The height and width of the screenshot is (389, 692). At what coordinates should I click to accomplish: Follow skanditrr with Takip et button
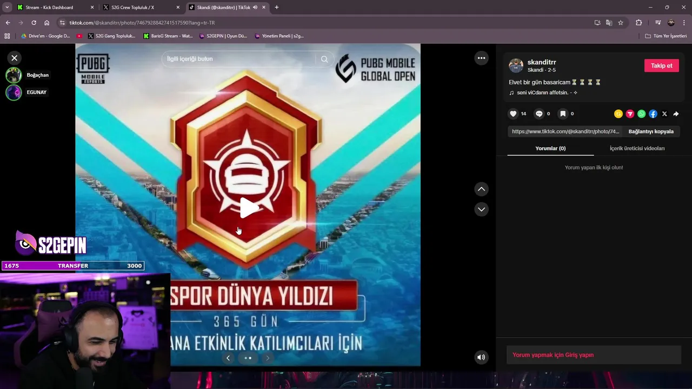[x=661, y=65]
